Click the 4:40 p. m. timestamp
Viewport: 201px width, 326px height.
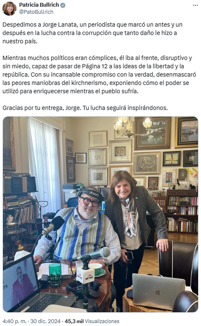14,321
